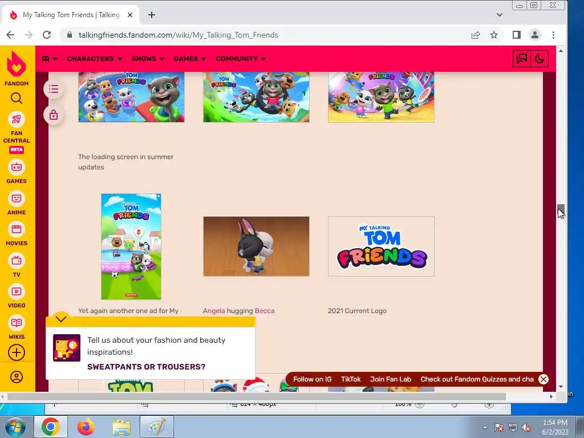Click the fashion survey thumbnail icon
Viewport: 584px width, 438px height.
pyautogui.click(x=67, y=348)
